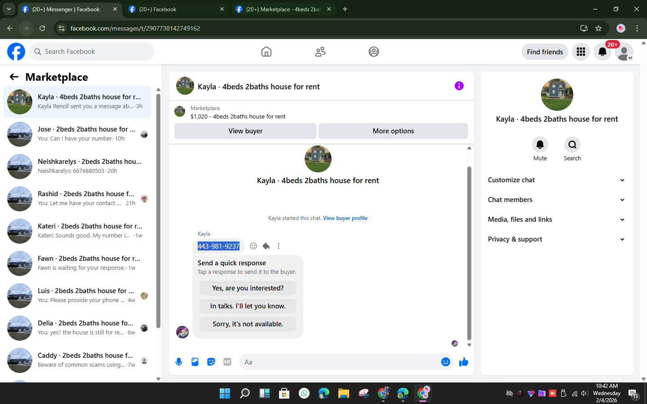
Task: Click Marketplace listing thumbnail at $1,020
Action: [x=180, y=111]
